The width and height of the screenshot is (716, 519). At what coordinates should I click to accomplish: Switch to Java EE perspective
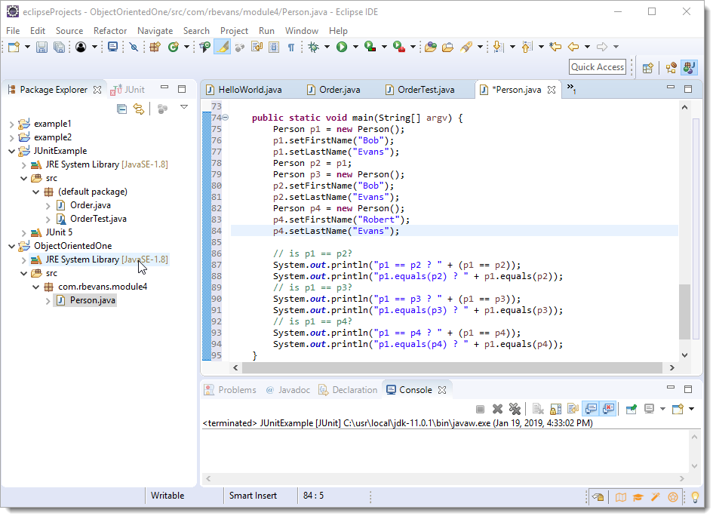click(671, 68)
